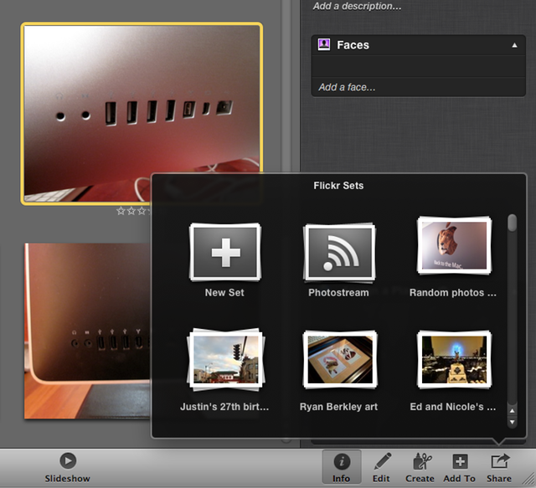Click the Photostream label
This screenshot has height=488, width=536.
click(x=338, y=292)
